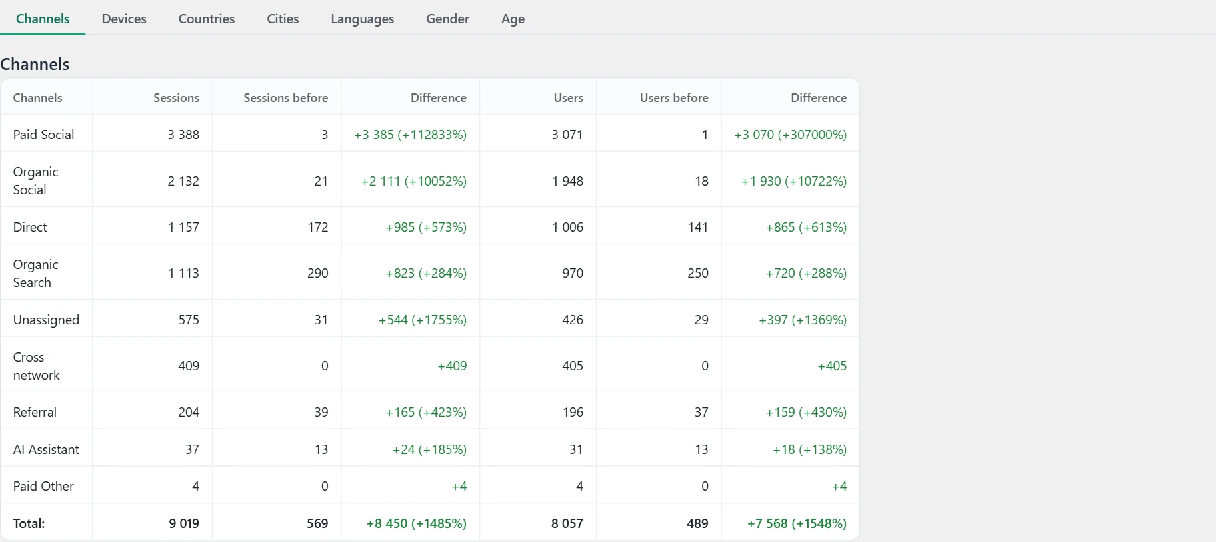The height and width of the screenshot is (542, 1216).
Task: Select the Cities tab
Action: pos(283,19)
